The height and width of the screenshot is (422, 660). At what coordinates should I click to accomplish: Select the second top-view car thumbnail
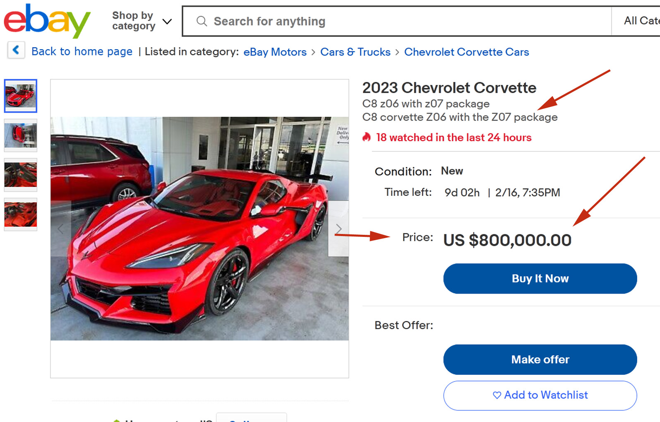click(21, 135)
